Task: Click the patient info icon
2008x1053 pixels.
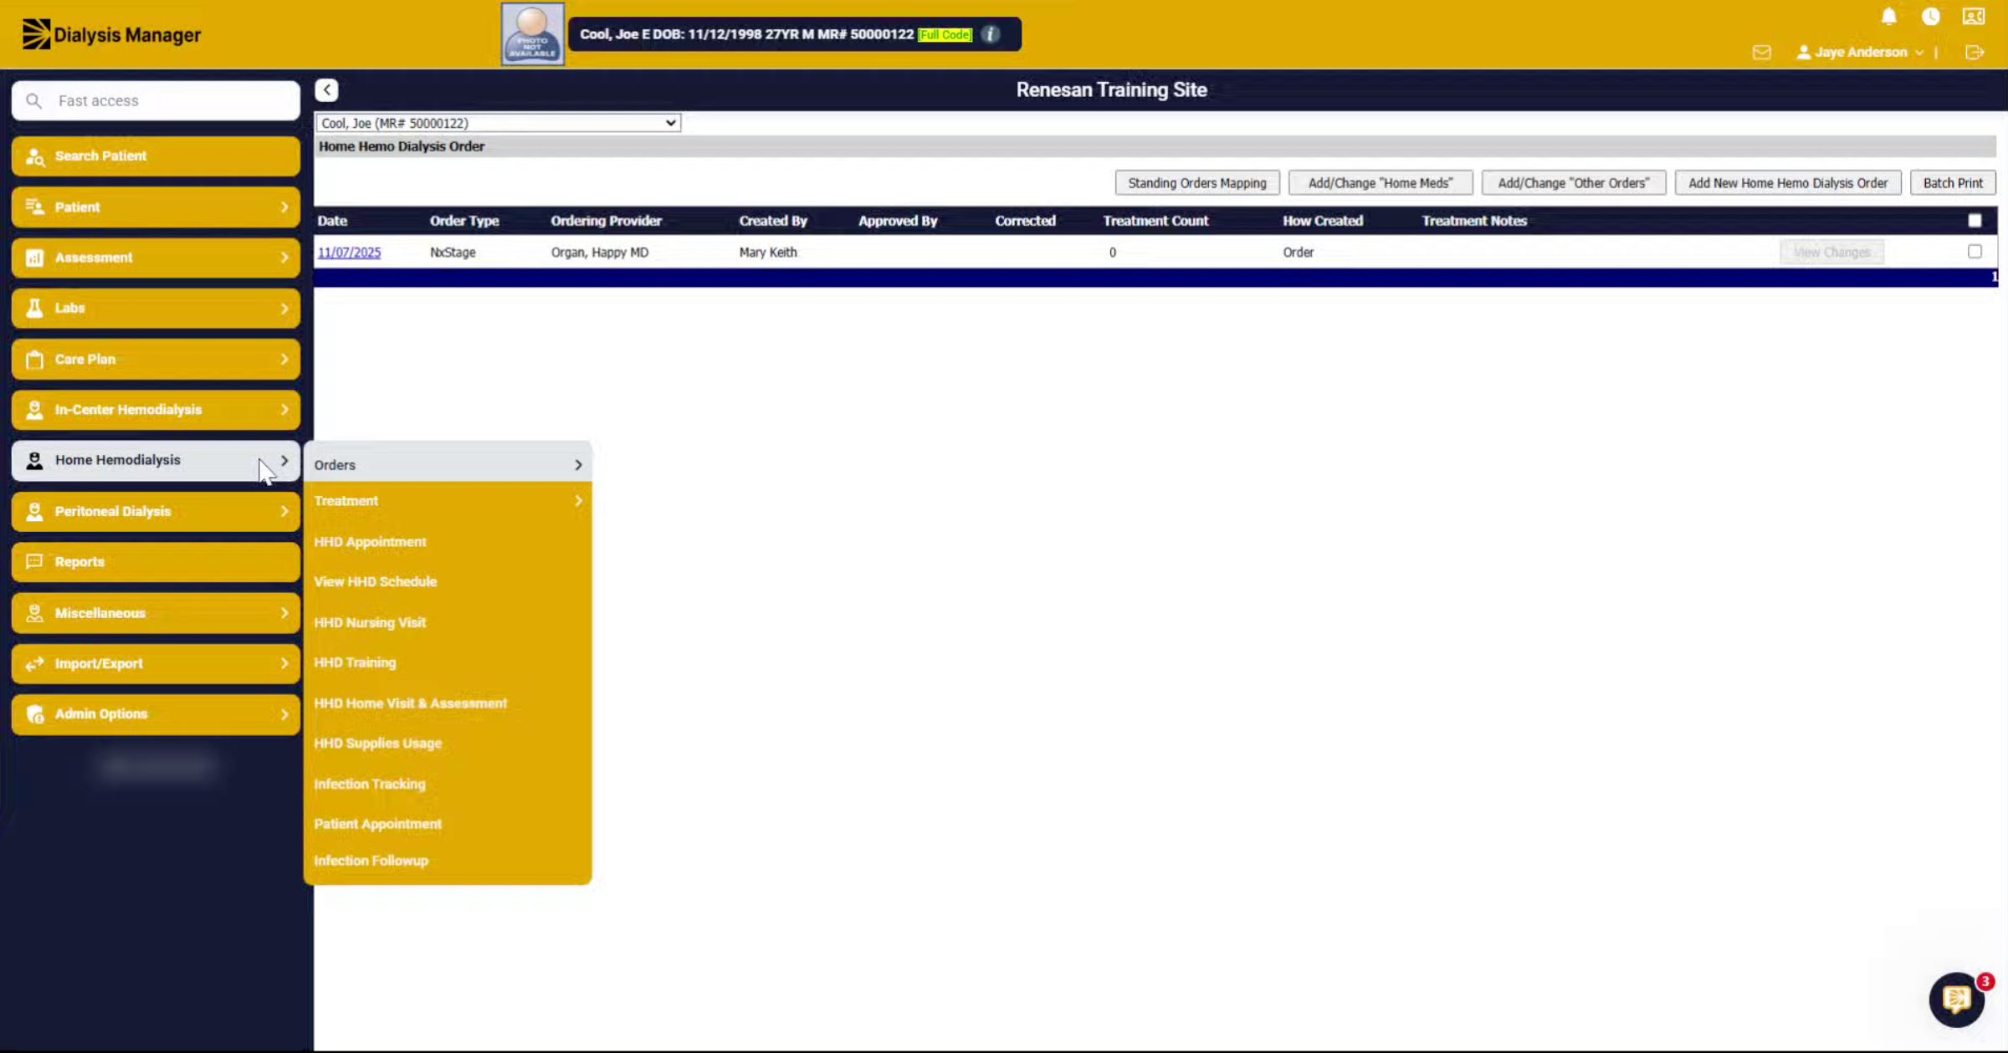Action: point(990,34)
